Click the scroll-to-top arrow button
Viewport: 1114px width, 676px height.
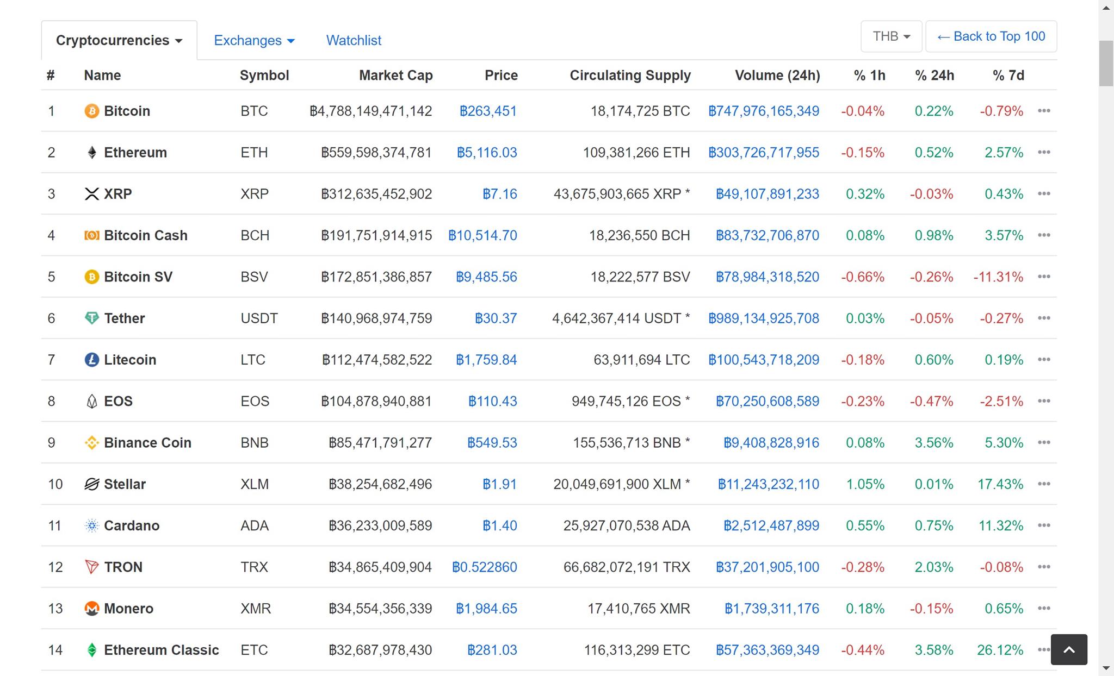(1069, 649)
